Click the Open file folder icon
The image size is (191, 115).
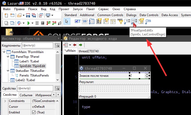(x=19, y=15)
